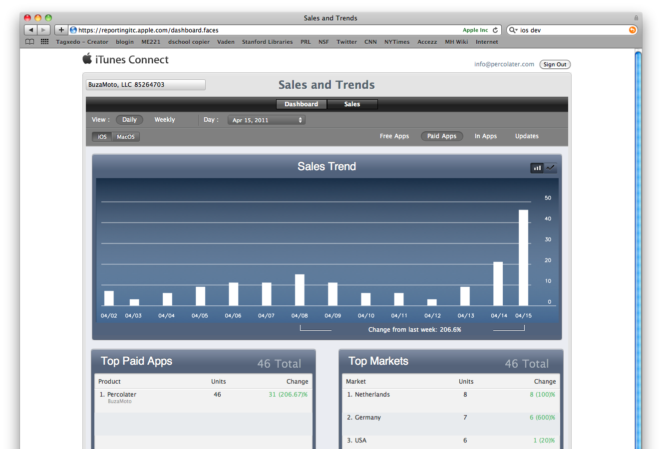Click the site globe icon in address bar
This screenshot has width=662, height=449.
point(73,30)
